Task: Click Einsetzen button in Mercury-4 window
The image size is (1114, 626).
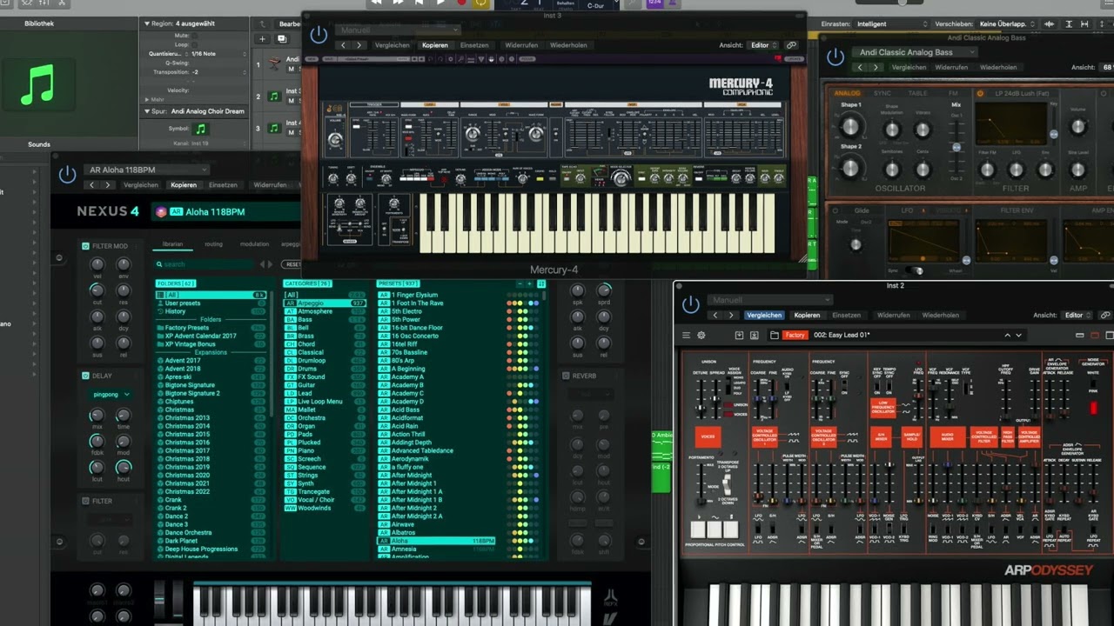Action: click(474, 45)
